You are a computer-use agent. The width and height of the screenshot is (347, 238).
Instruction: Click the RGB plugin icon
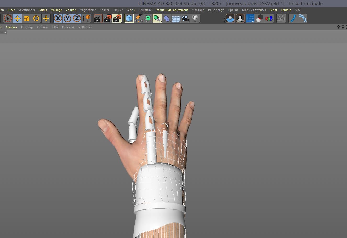[269, 18]
